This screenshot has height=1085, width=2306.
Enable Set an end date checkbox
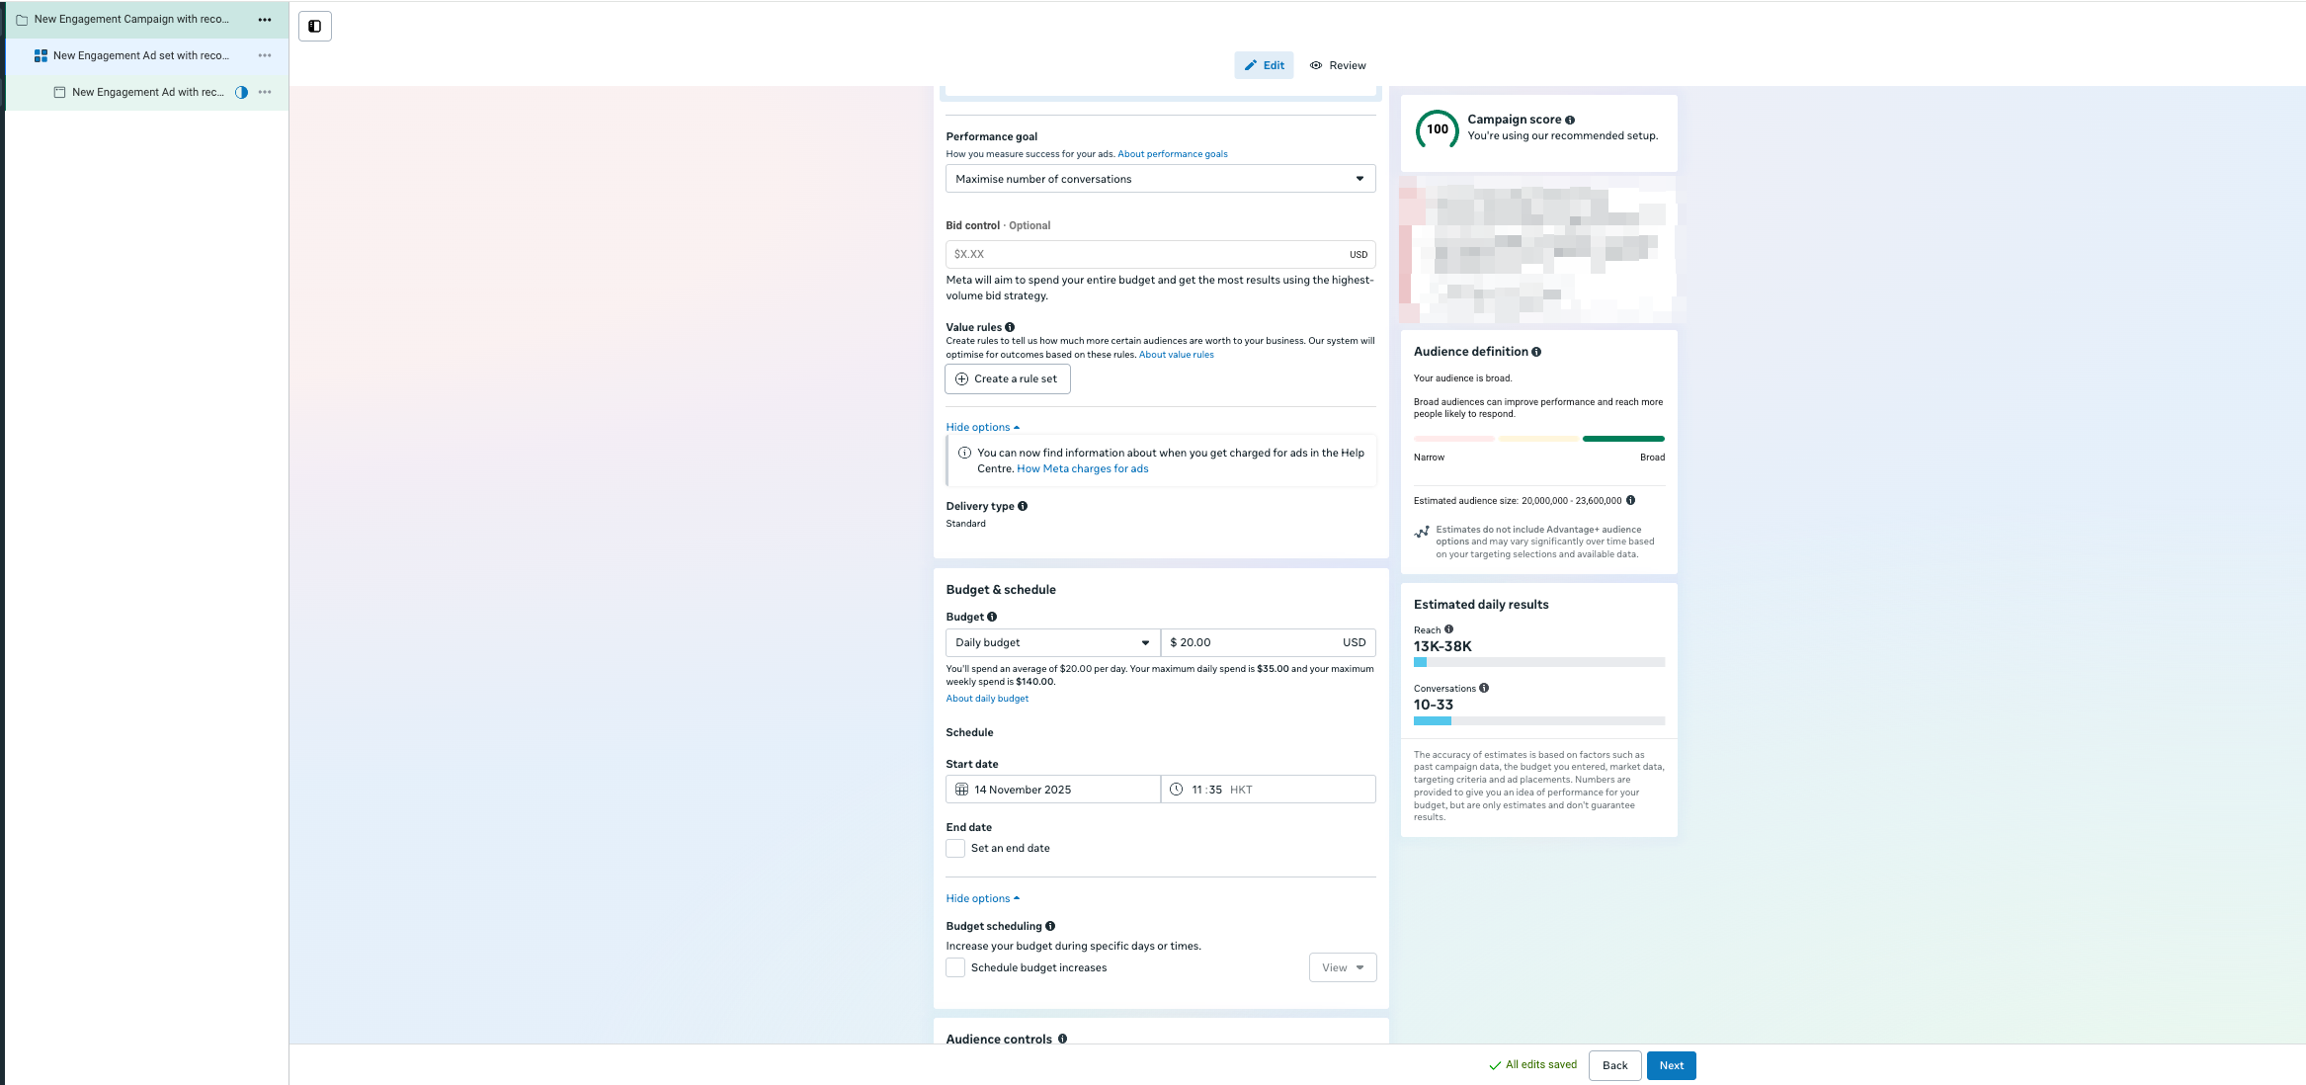pyautogui.click(x=955, y=848)
